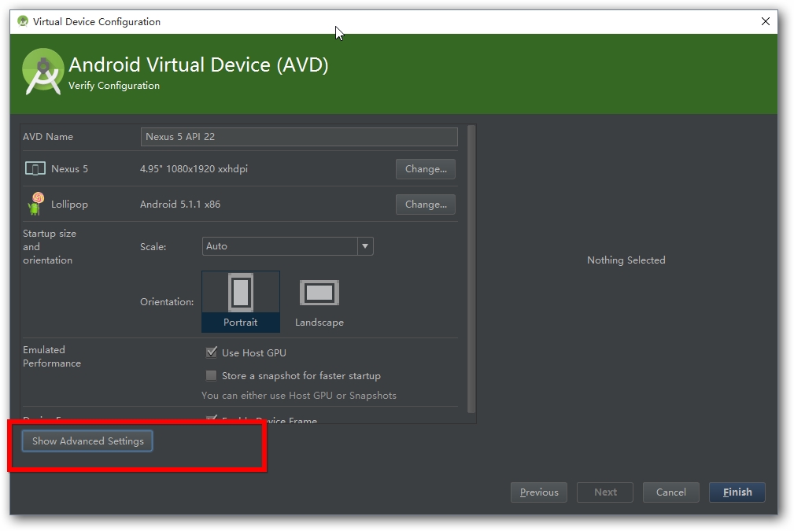Enable Store a snapshot for faster startup

tap(211, 375)
